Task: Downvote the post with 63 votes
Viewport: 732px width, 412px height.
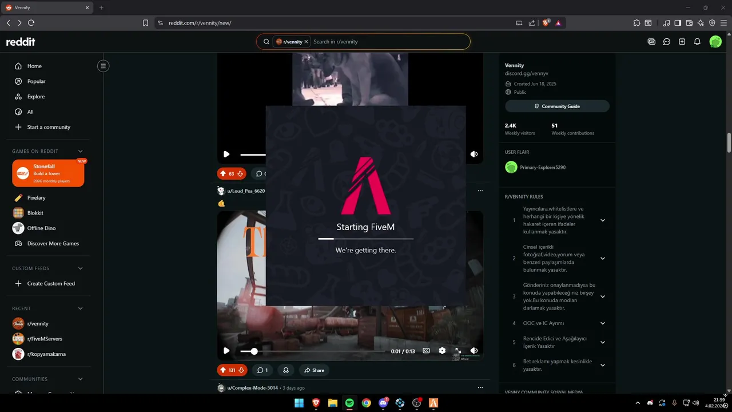Action: tap(240, 173)
